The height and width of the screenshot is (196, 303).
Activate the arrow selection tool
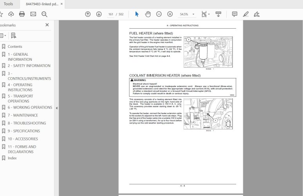[x=137, y=14]
